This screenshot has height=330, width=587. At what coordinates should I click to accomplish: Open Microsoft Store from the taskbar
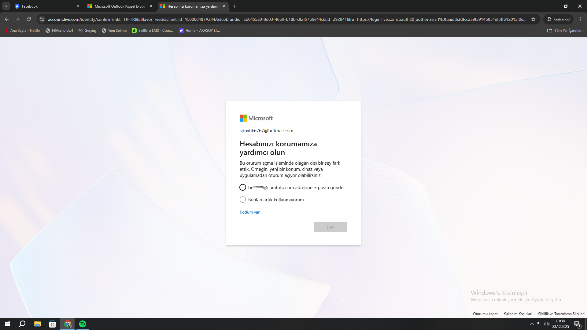[x=53, y=324]
